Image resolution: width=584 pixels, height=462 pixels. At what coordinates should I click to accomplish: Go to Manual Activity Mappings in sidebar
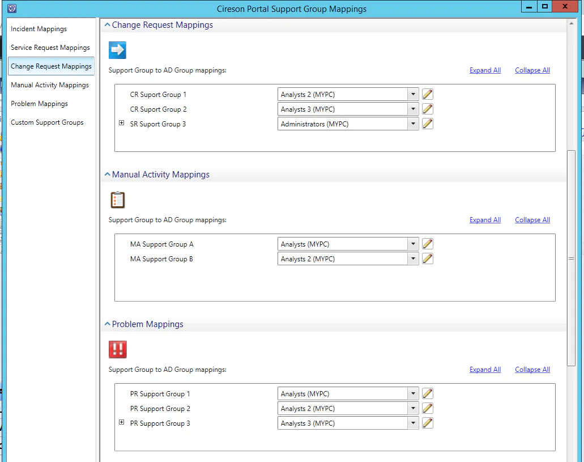[51, 85]
